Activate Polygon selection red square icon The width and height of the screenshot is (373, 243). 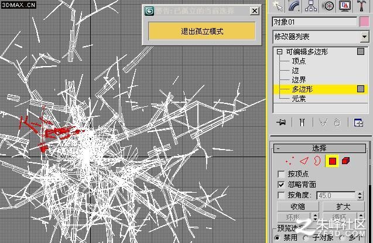[333, 161]
